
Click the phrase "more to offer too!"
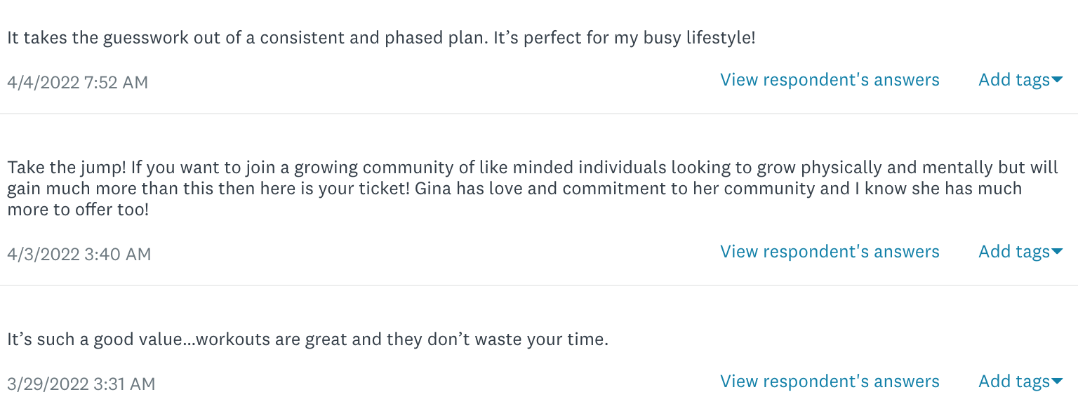tap(78, 210)
